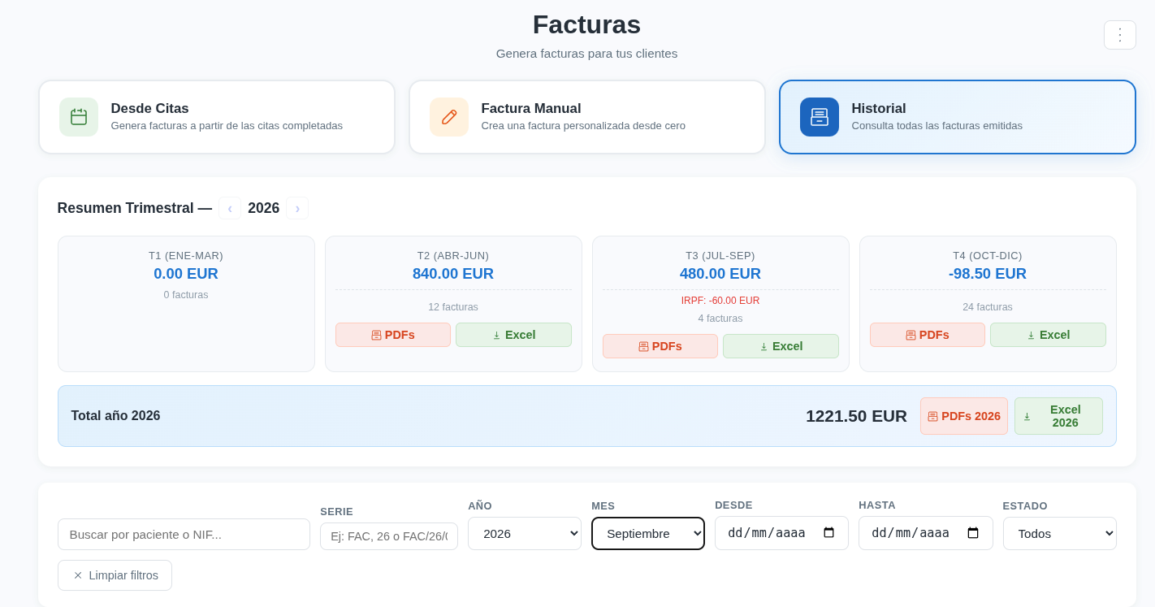Download T2 (Abr-Jun) PDFs

pos(393,335)
